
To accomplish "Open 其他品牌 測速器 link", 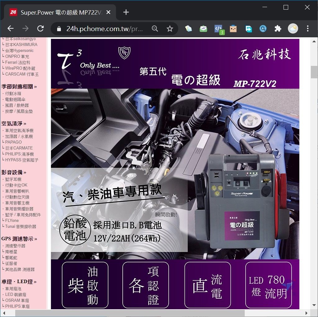I will tap(20, 269).
